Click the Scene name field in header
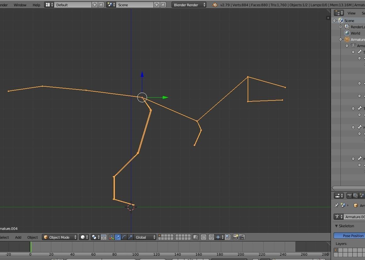The image size is (365, 260). point(135,5)
